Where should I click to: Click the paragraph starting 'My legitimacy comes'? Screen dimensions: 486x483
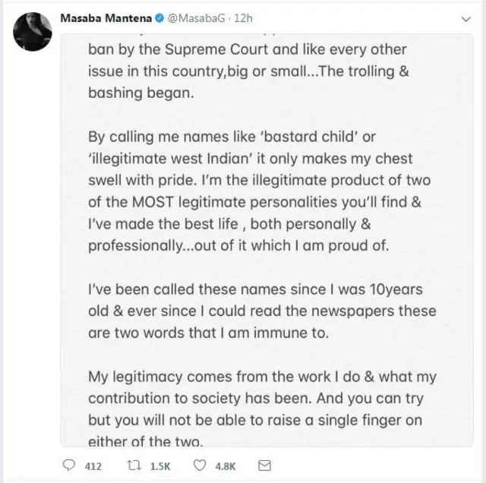(262, 409)
